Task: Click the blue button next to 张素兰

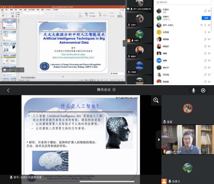Action: (206, 18)
